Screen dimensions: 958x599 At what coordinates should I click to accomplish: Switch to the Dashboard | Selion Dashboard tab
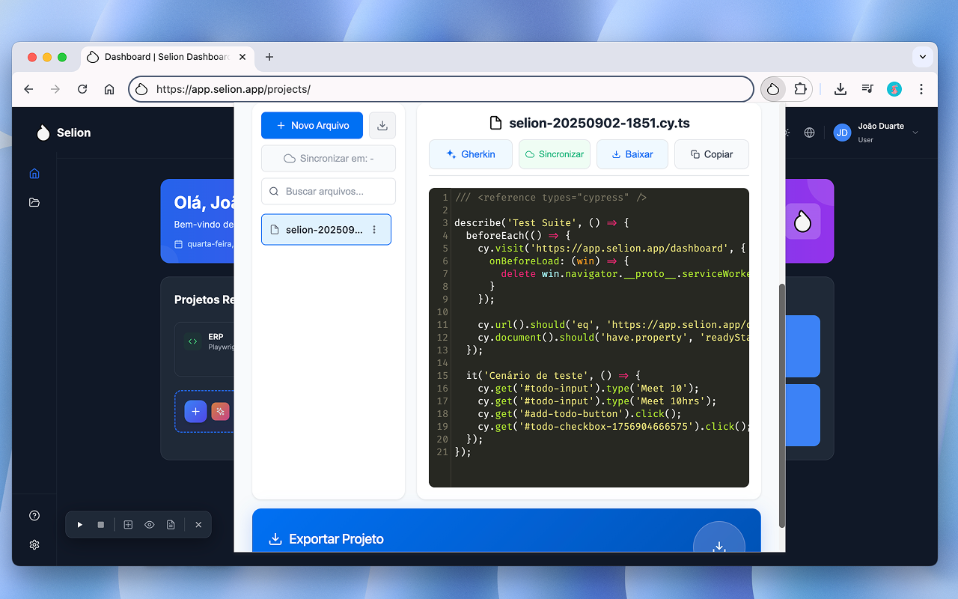166,57
